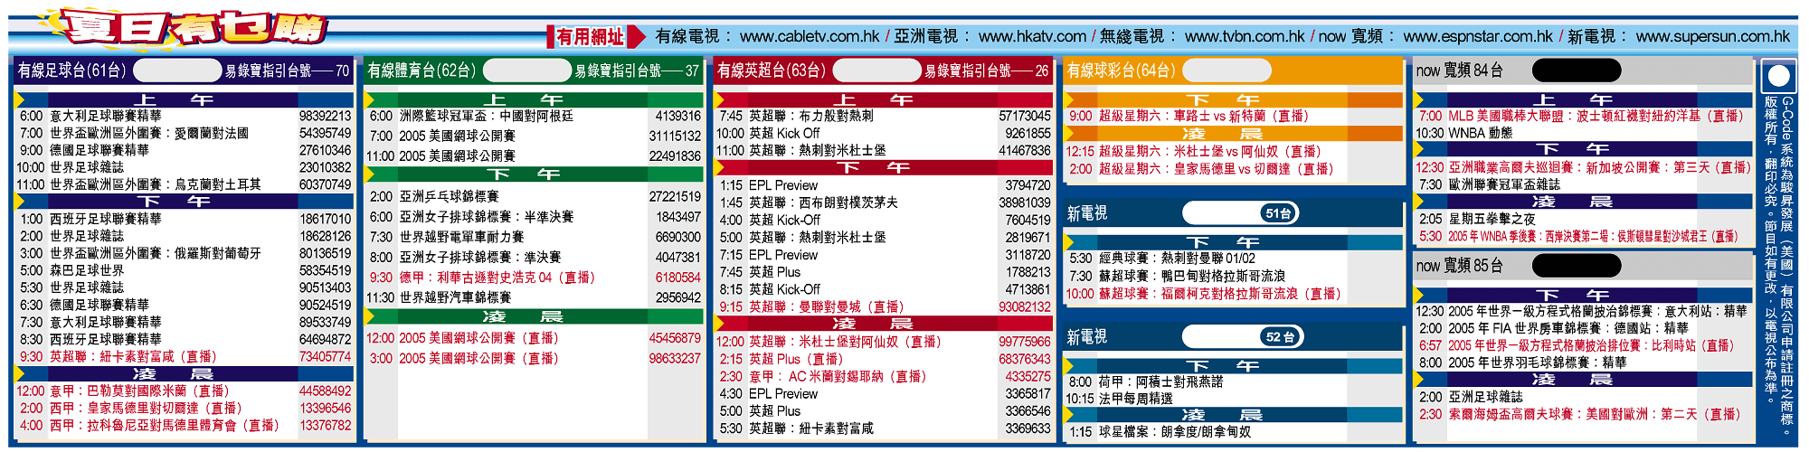Click the red arrow beside 有用網址

point(637,36)
